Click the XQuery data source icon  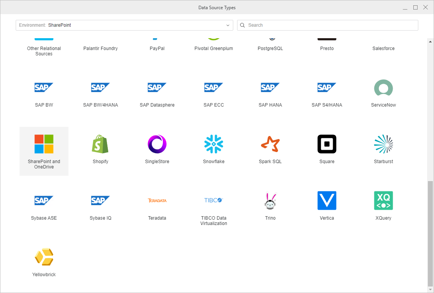click(384, 201)
